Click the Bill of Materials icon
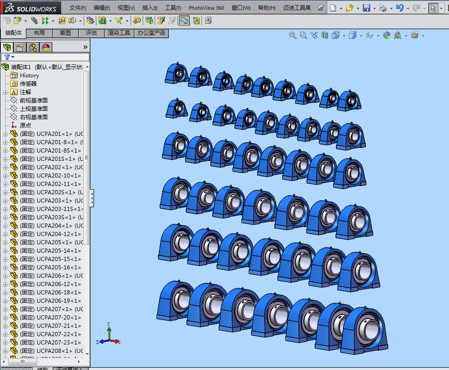 pyautogui.click(x=149, y=20)
